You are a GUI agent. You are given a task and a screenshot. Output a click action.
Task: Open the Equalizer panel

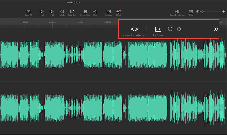[x=109, y=12]
